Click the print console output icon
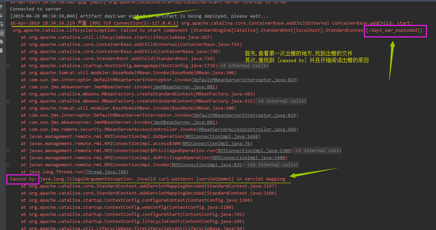The image size is (436, 230). pos(1,42)
